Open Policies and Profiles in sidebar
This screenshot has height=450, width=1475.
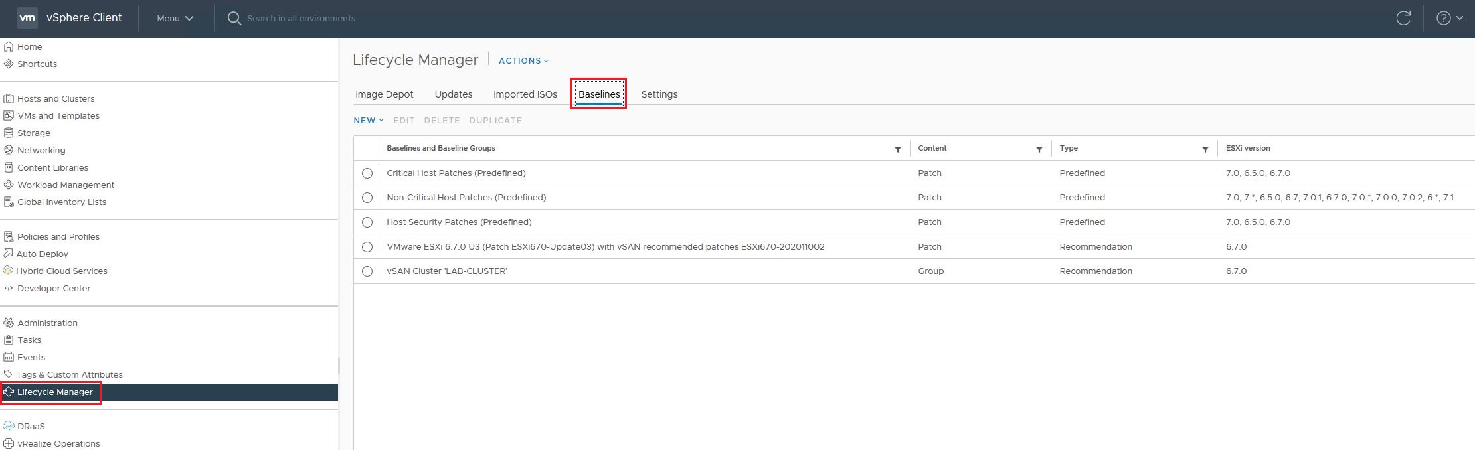coord(58,236)
